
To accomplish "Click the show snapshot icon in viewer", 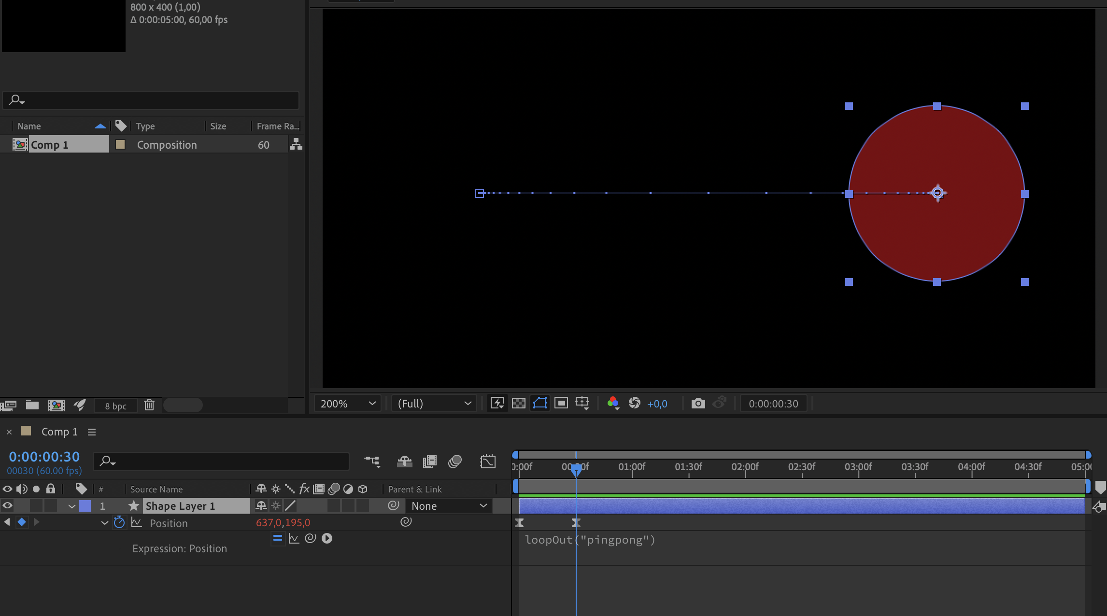I will (720, 402).
